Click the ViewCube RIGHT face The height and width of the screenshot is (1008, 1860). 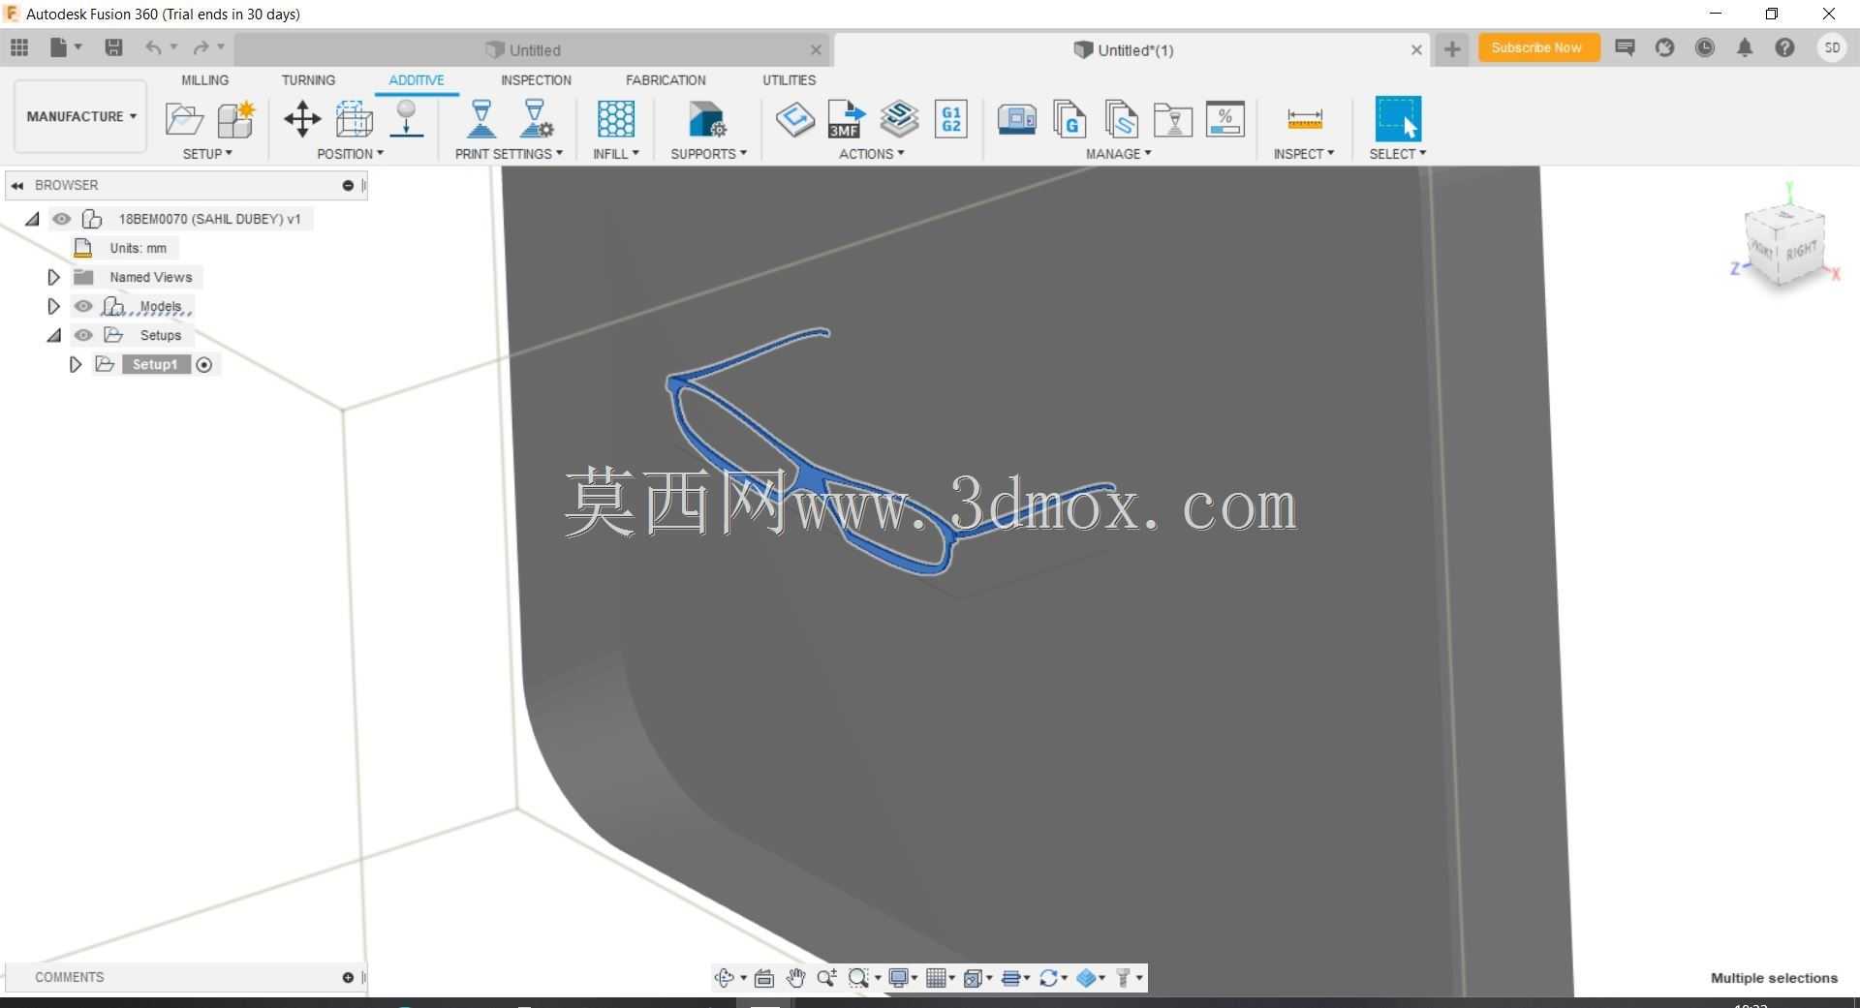[1802, 251]
